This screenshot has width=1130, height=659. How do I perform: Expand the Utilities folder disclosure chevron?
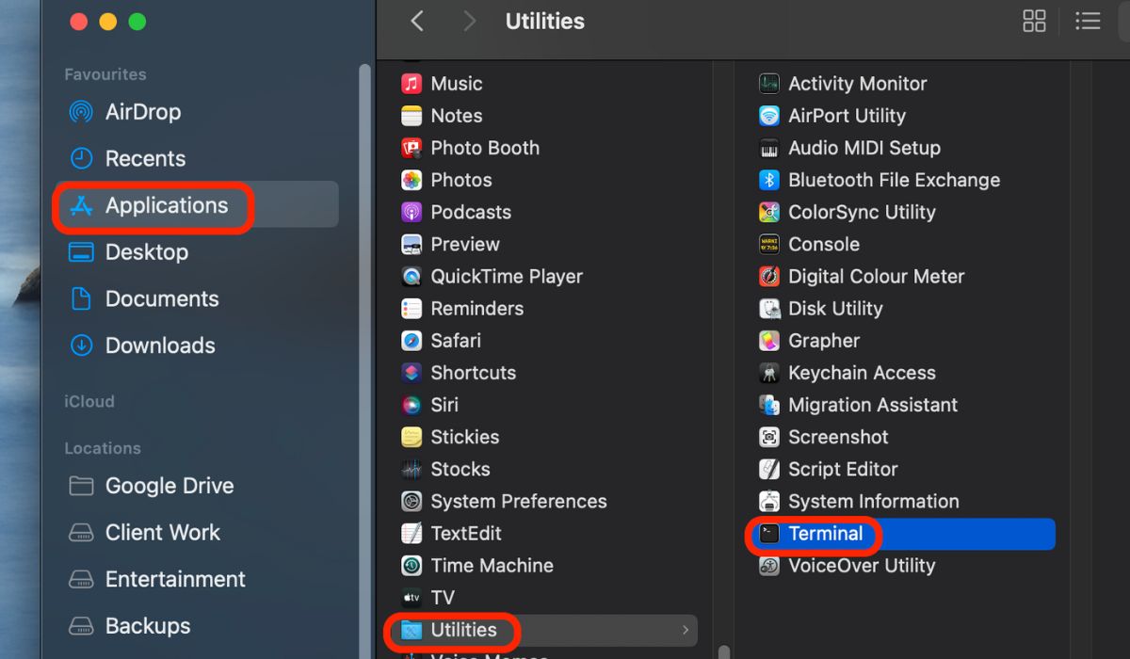686,630
